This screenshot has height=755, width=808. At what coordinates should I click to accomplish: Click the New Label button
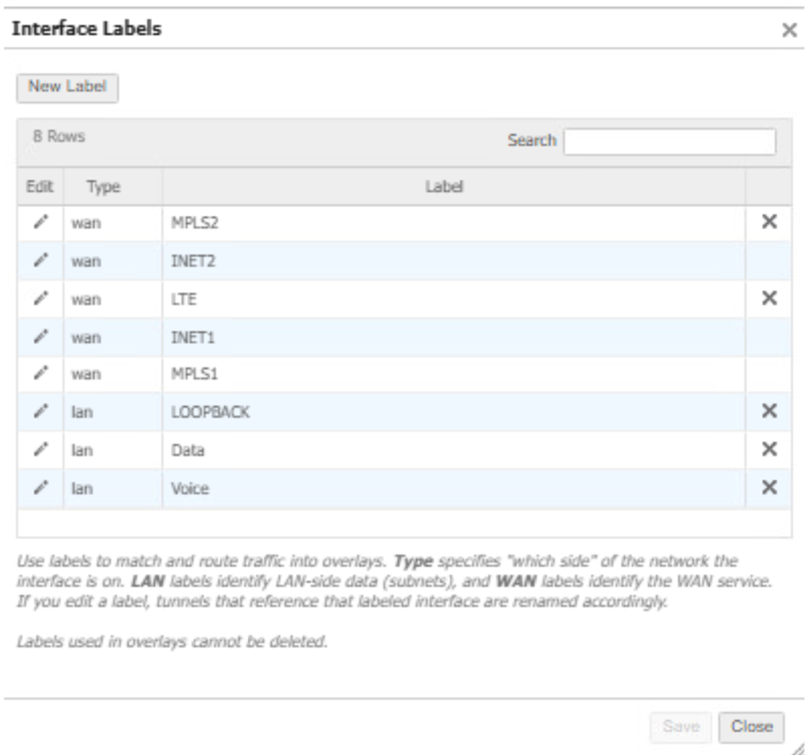coord(67,88)
